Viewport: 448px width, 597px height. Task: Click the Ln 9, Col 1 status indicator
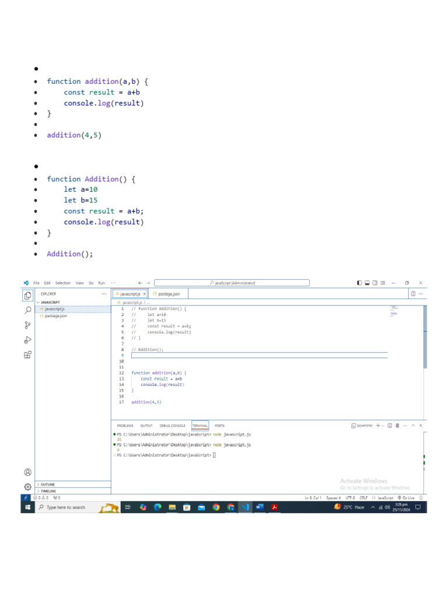[x=313, y=498]
